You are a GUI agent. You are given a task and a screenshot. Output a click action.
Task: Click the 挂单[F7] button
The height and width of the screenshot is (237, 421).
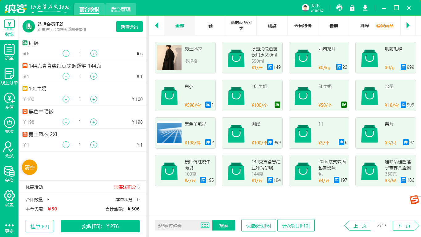40,226
